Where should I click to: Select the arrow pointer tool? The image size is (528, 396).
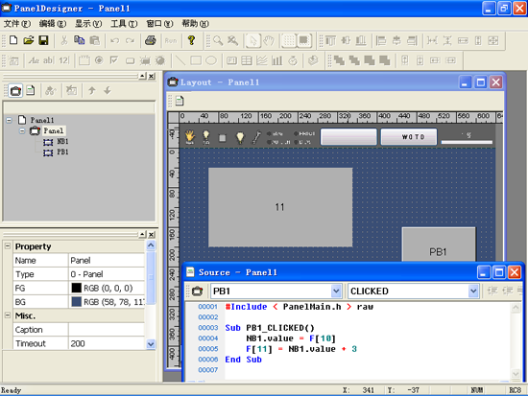(x=252, y=40)
